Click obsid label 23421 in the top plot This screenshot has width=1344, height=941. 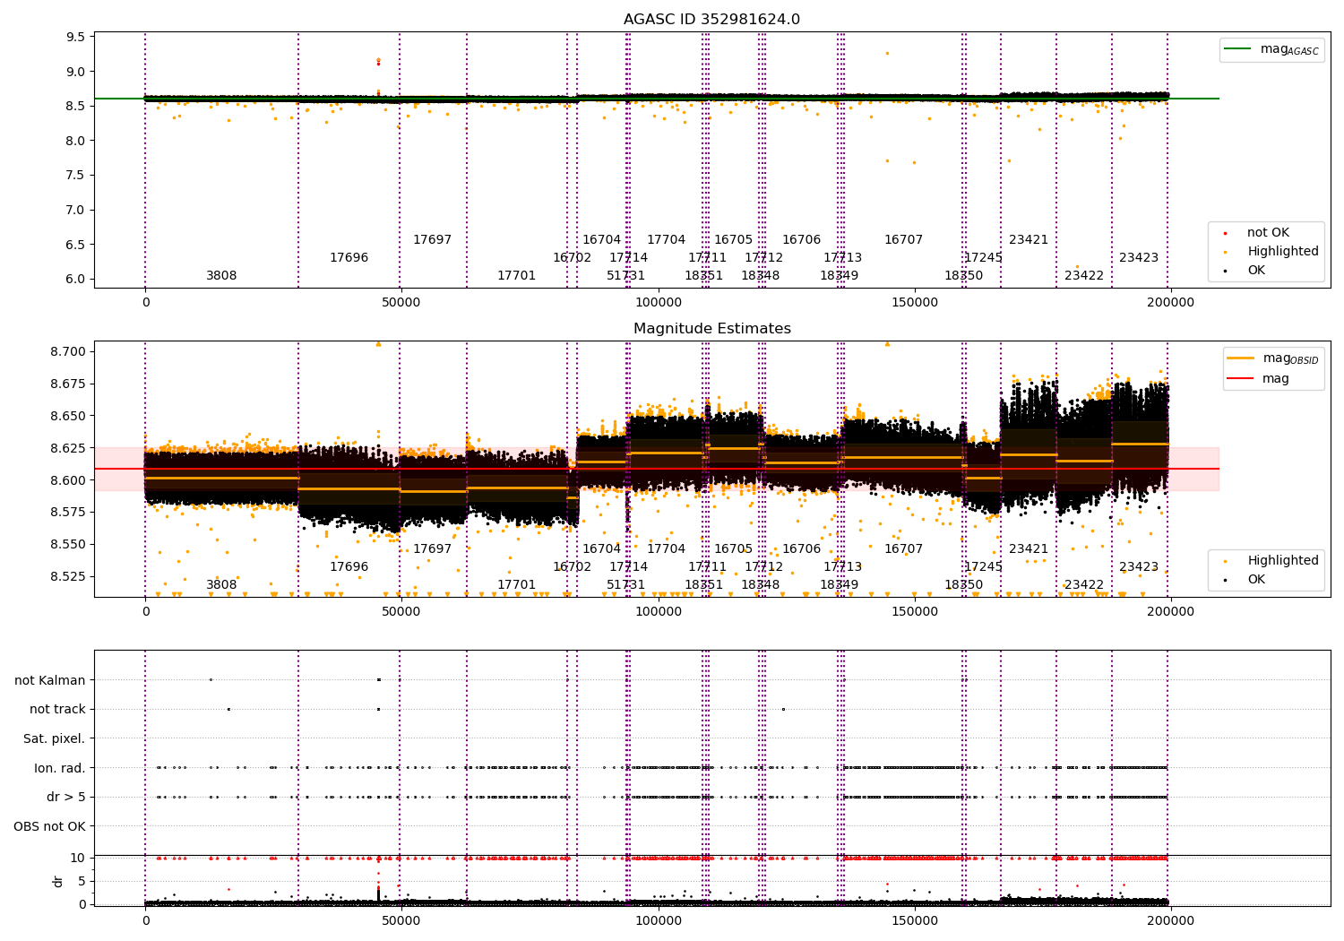1029,240
